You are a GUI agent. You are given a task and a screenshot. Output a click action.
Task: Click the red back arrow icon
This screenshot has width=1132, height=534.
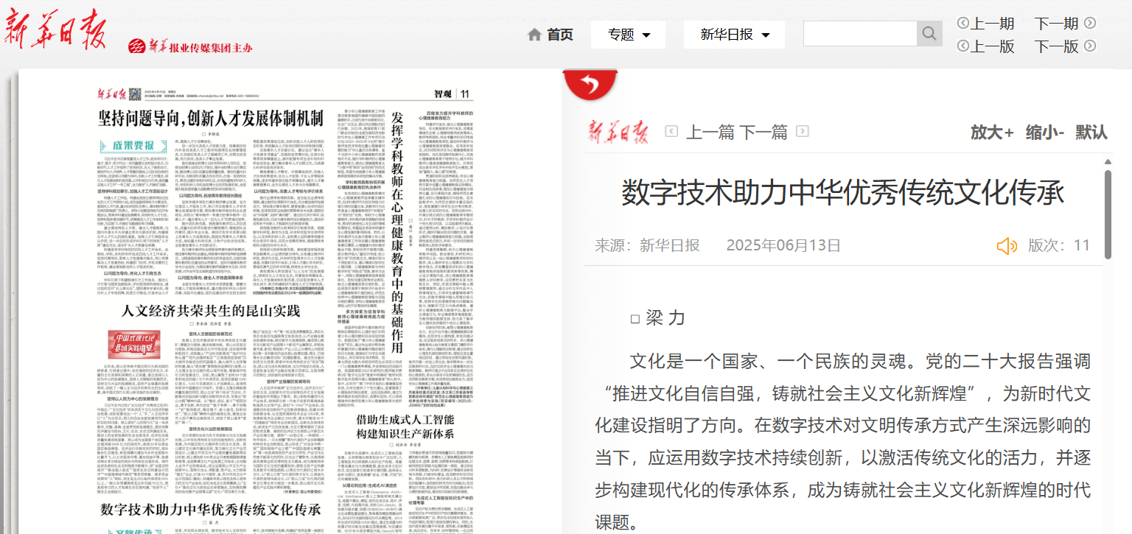590,85
